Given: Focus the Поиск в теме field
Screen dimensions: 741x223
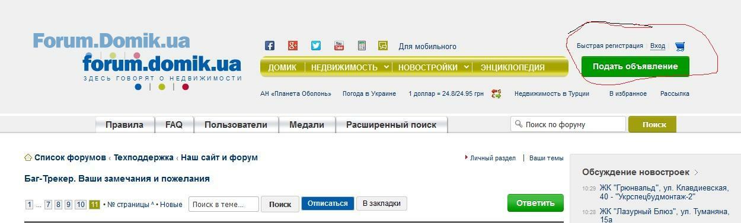Looking at the screenshot, I should 223,204.
